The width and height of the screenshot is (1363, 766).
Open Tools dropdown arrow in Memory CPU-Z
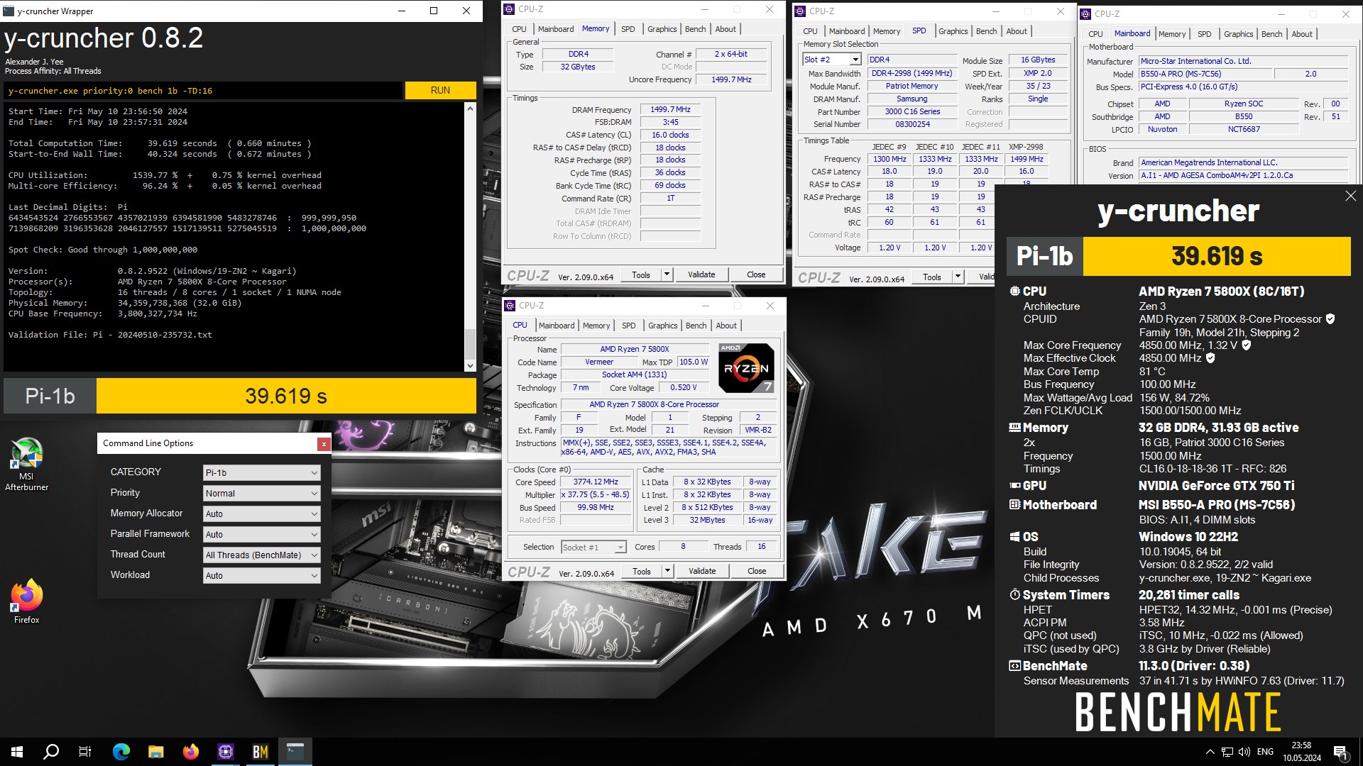[x=667, y=274]
